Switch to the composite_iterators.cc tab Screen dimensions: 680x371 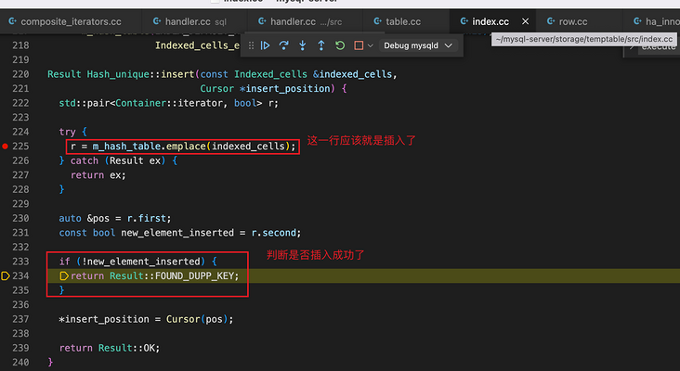[65, 21]
